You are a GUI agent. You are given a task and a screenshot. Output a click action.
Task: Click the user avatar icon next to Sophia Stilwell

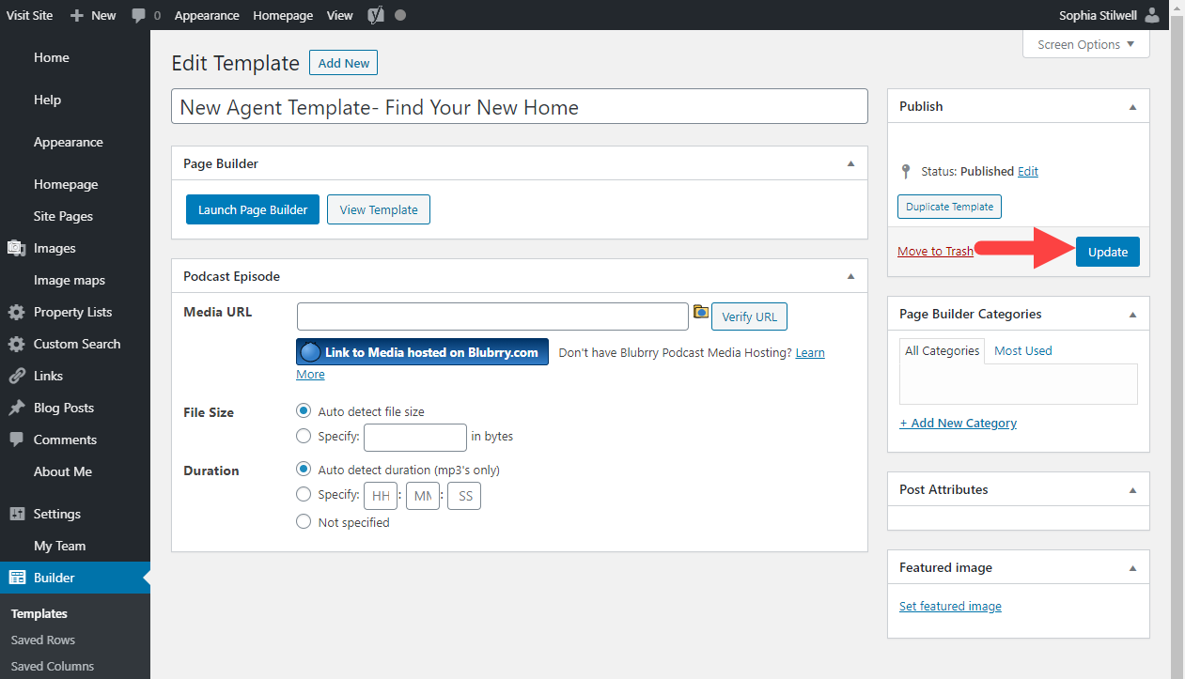point(1152,15)
